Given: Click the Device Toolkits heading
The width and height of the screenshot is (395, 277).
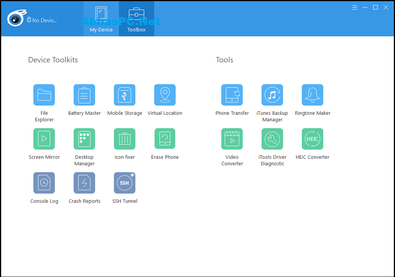Looking at the screenshot, I should [x=53, y=60].
